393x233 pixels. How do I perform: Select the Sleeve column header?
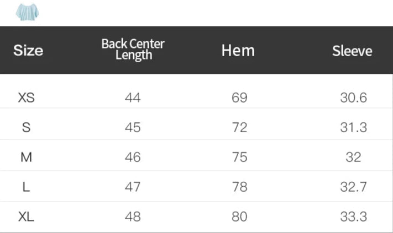click(x=352, y=51)
